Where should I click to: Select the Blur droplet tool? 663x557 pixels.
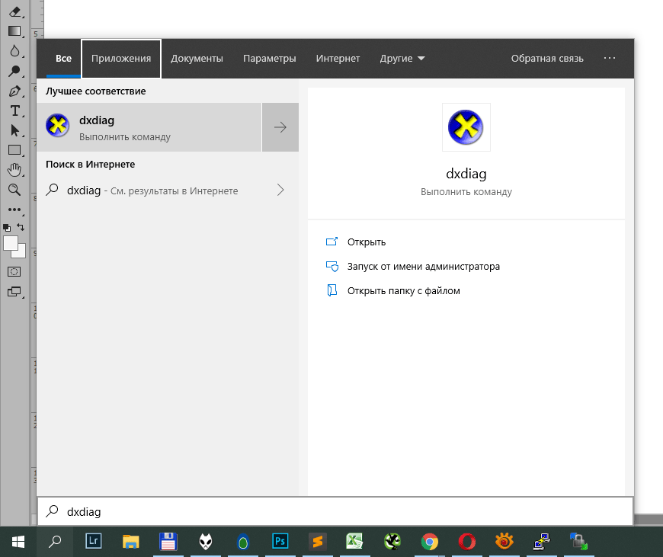14,51
